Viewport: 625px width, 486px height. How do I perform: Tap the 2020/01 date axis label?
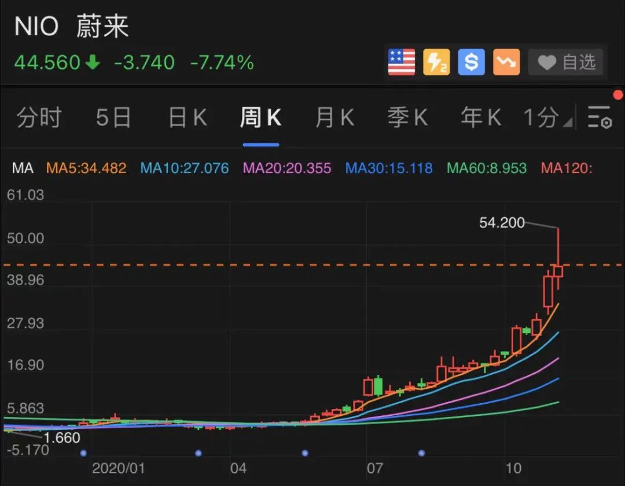click(119, 468)
